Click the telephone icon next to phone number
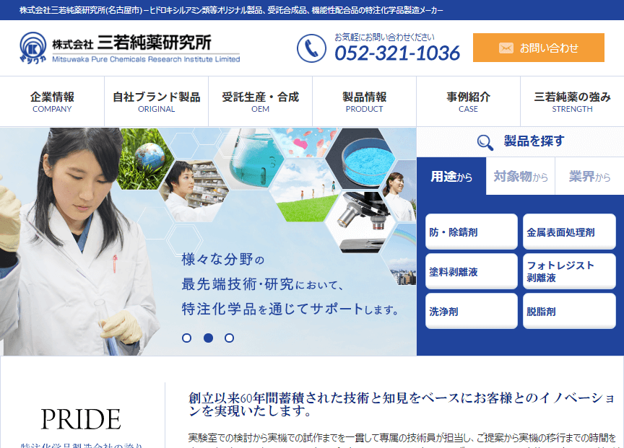This screenshot has height=448, width=624. tap(311, 48)
